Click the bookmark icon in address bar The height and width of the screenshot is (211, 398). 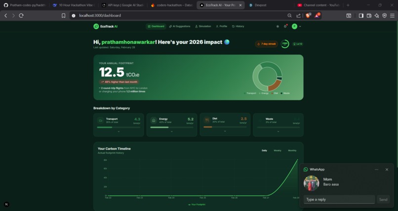click(x=64, y=15)
